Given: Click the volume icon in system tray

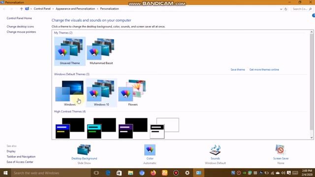Looking at the screenshot, I should (x=283, y=173).
